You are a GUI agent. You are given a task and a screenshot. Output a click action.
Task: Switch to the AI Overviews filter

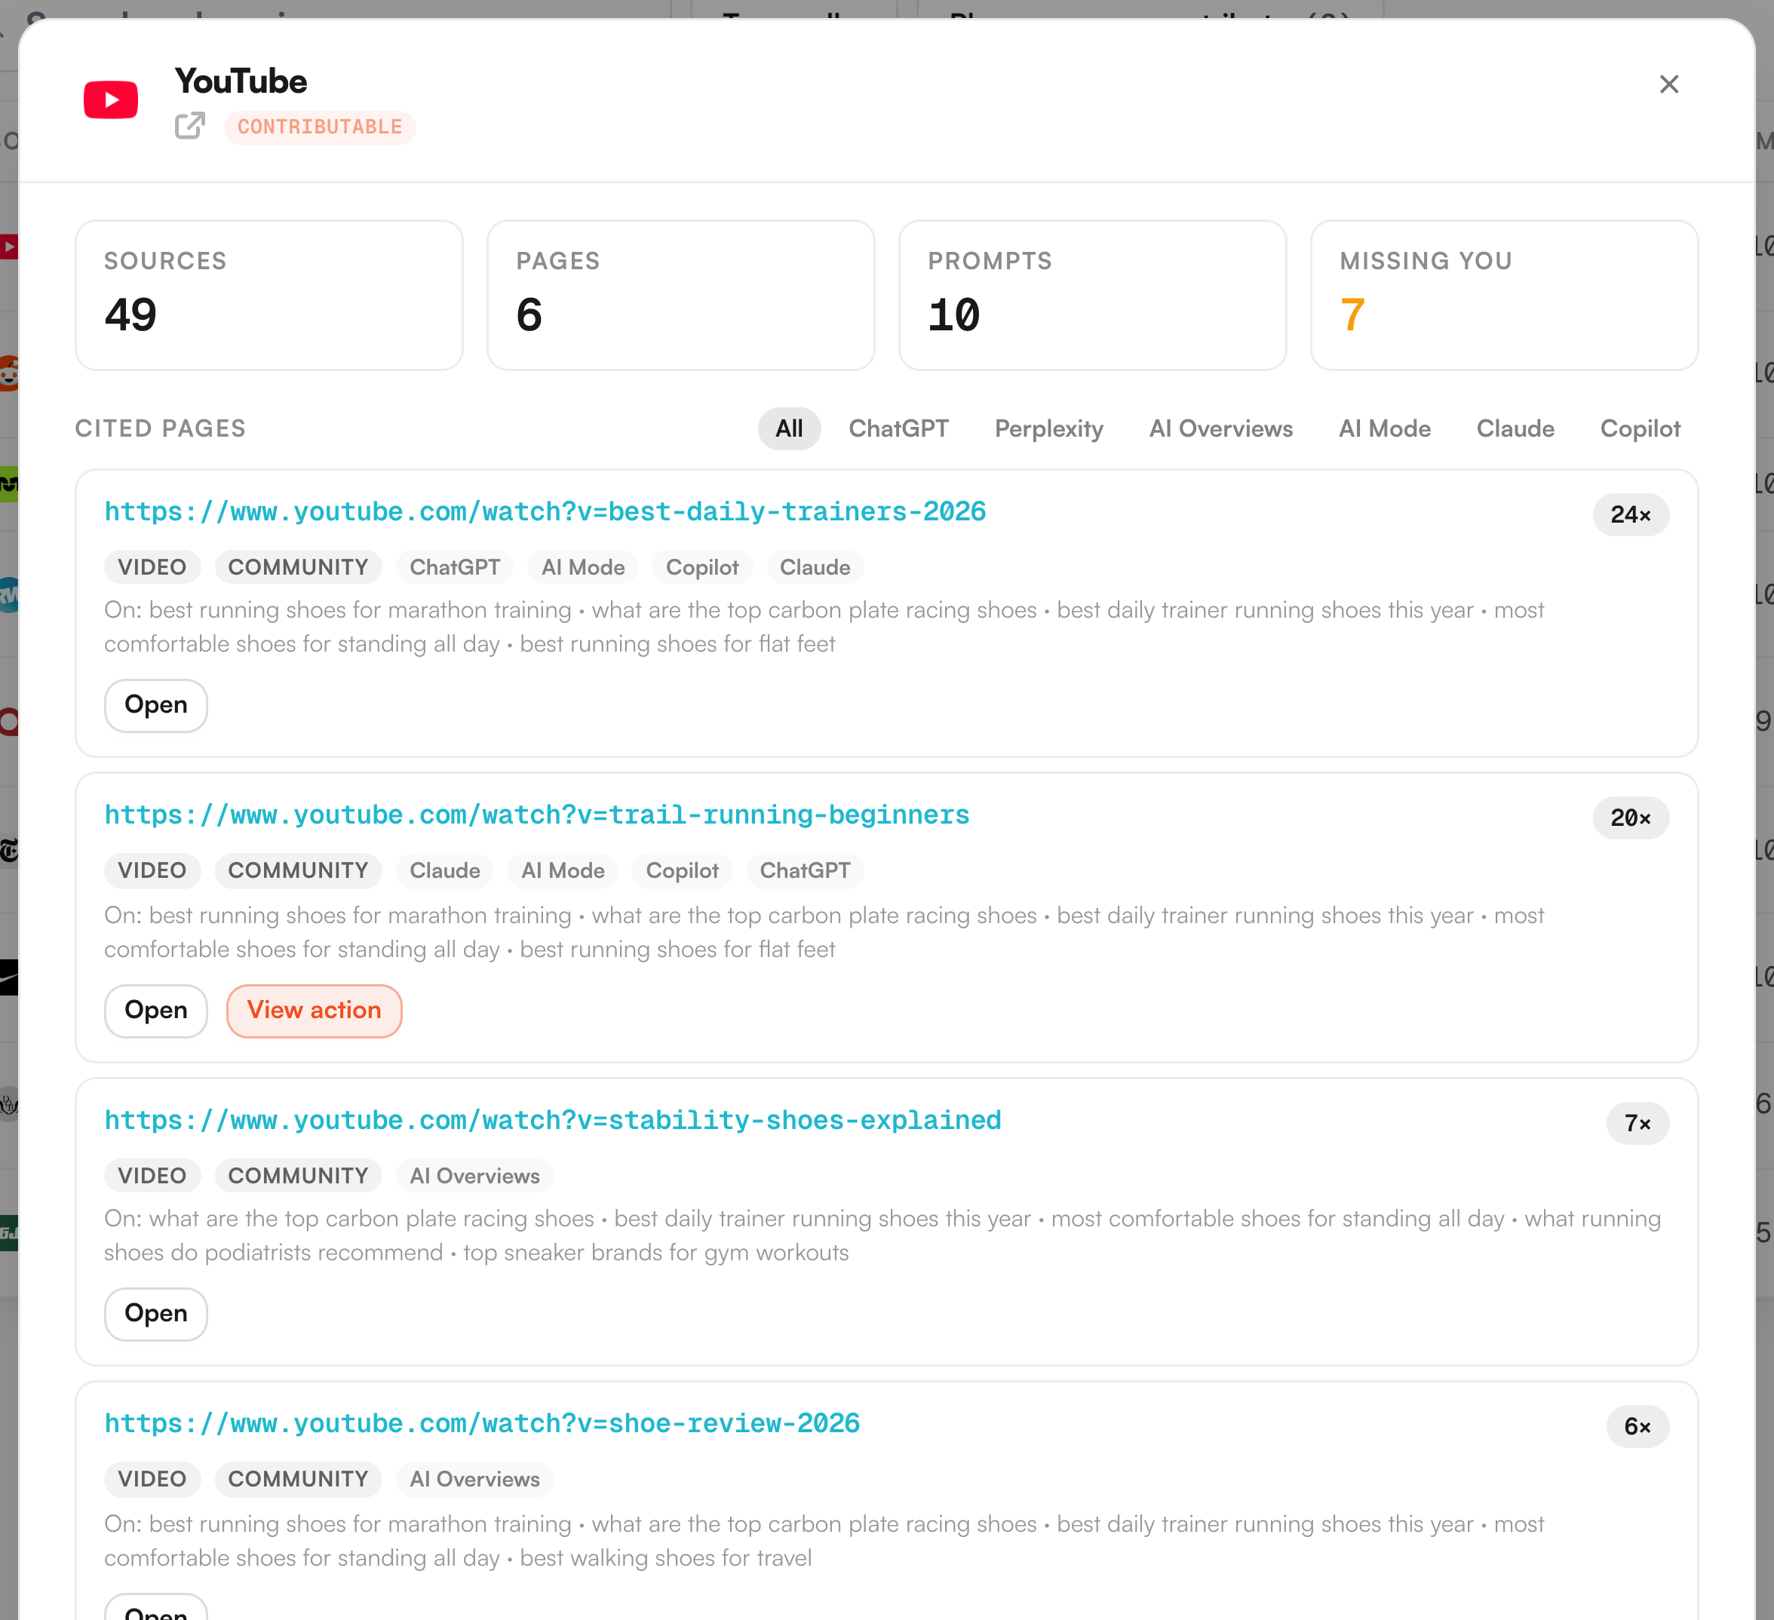pyautogui.click(x=1220, y=428)
